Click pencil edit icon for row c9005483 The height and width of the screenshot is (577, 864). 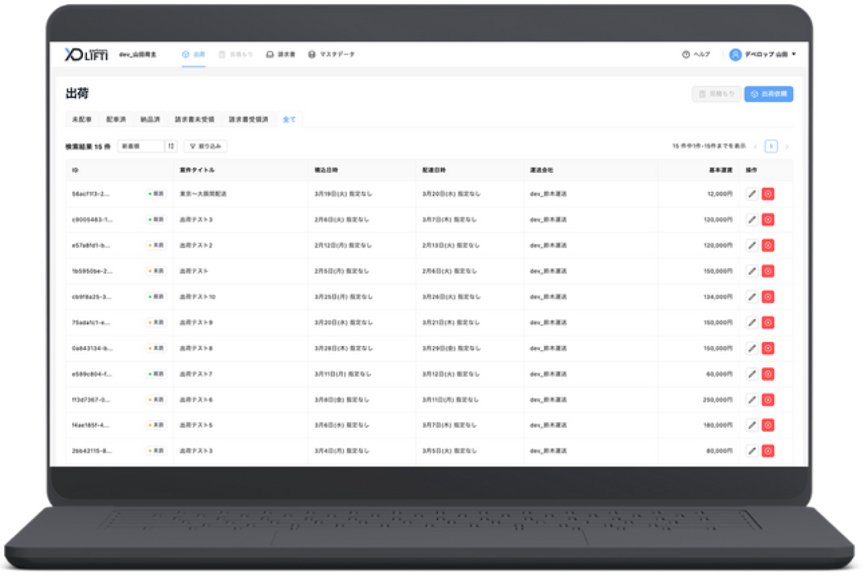(752, 220)
